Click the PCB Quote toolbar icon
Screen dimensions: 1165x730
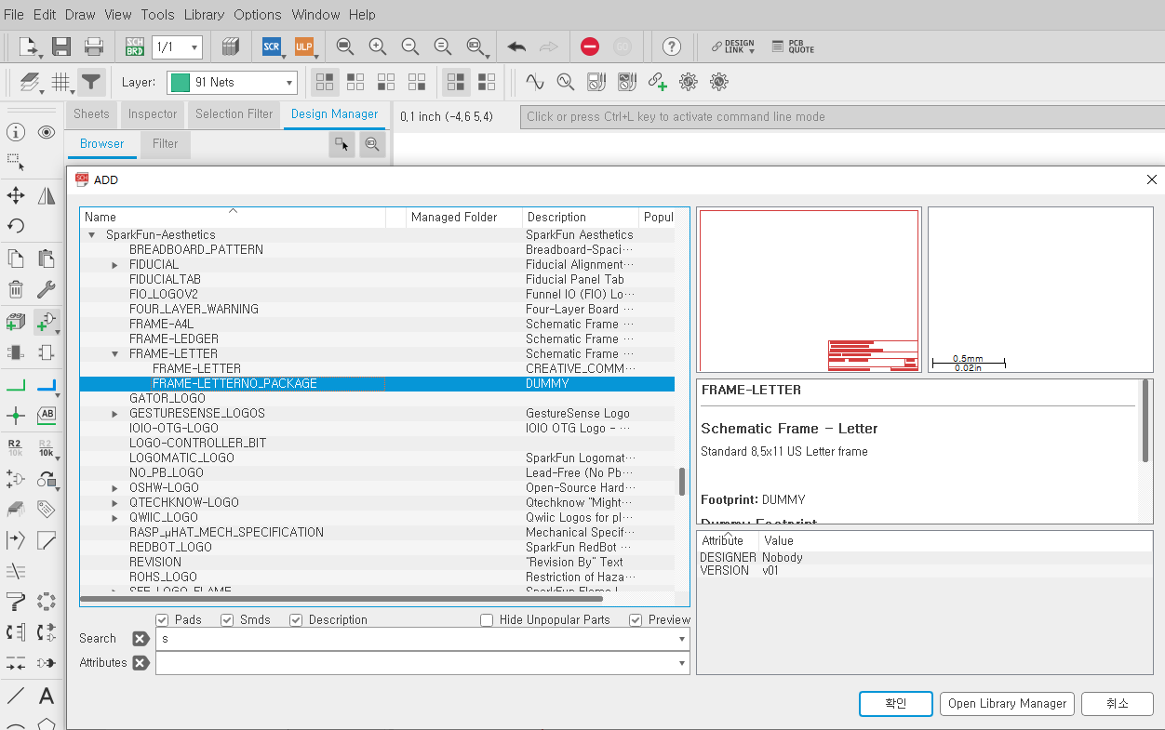coord(793,46)
